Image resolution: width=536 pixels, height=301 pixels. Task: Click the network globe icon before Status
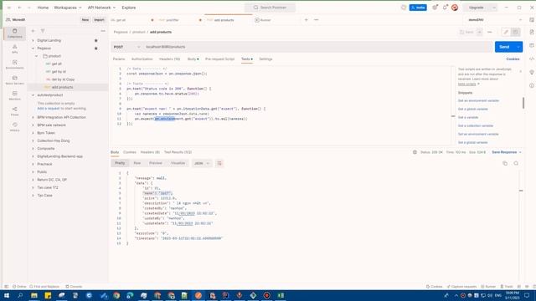(415, 152)
